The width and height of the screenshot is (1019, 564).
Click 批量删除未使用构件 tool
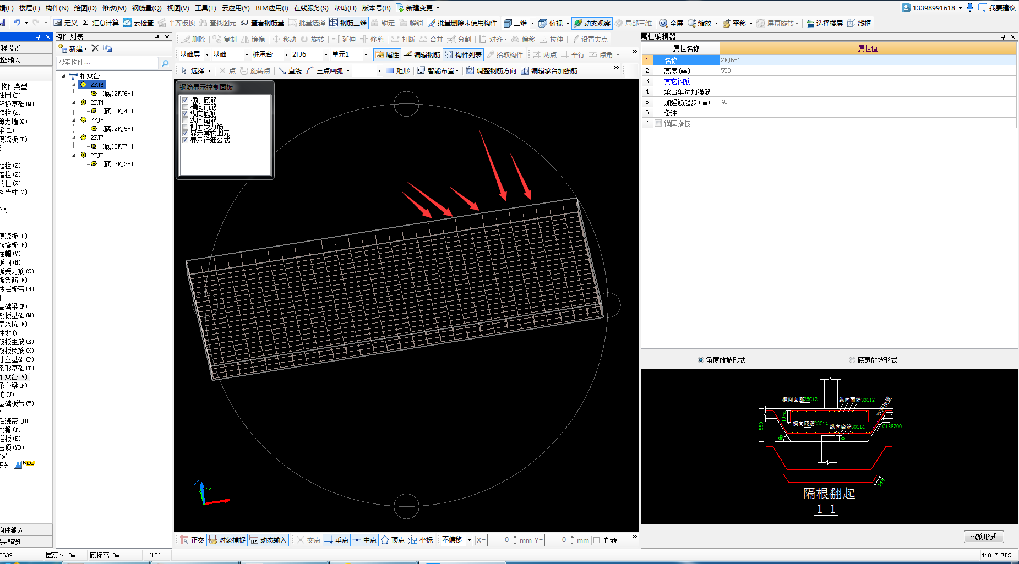pyautogui.click(x=462, y=23)
